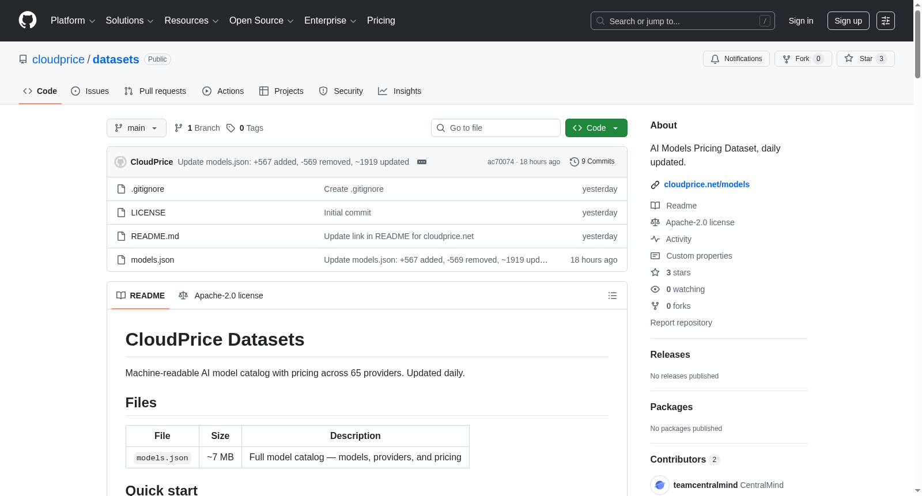Viewport: 922px width, 496px height.
Task: Expand the Enterprise menu
Action: [x=330, y=21]
